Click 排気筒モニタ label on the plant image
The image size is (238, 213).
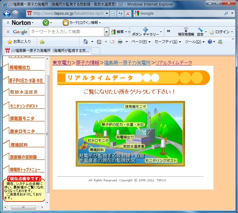(x=136, y=107)
